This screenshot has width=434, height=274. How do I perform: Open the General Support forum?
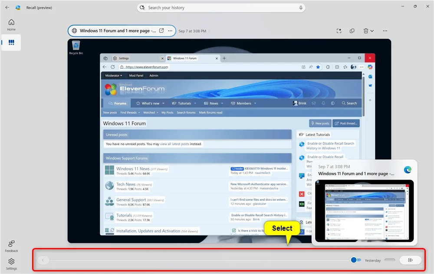(x=131, y=200)
